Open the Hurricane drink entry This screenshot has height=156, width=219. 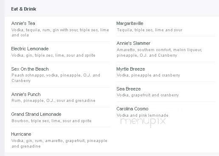click(x=21, y=134)
